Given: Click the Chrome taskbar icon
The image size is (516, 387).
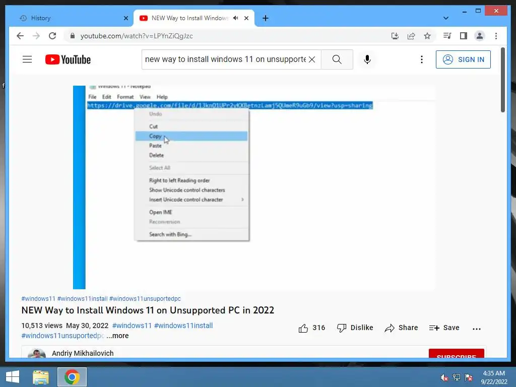Looking at the screenshot, I should click(72, 377).
